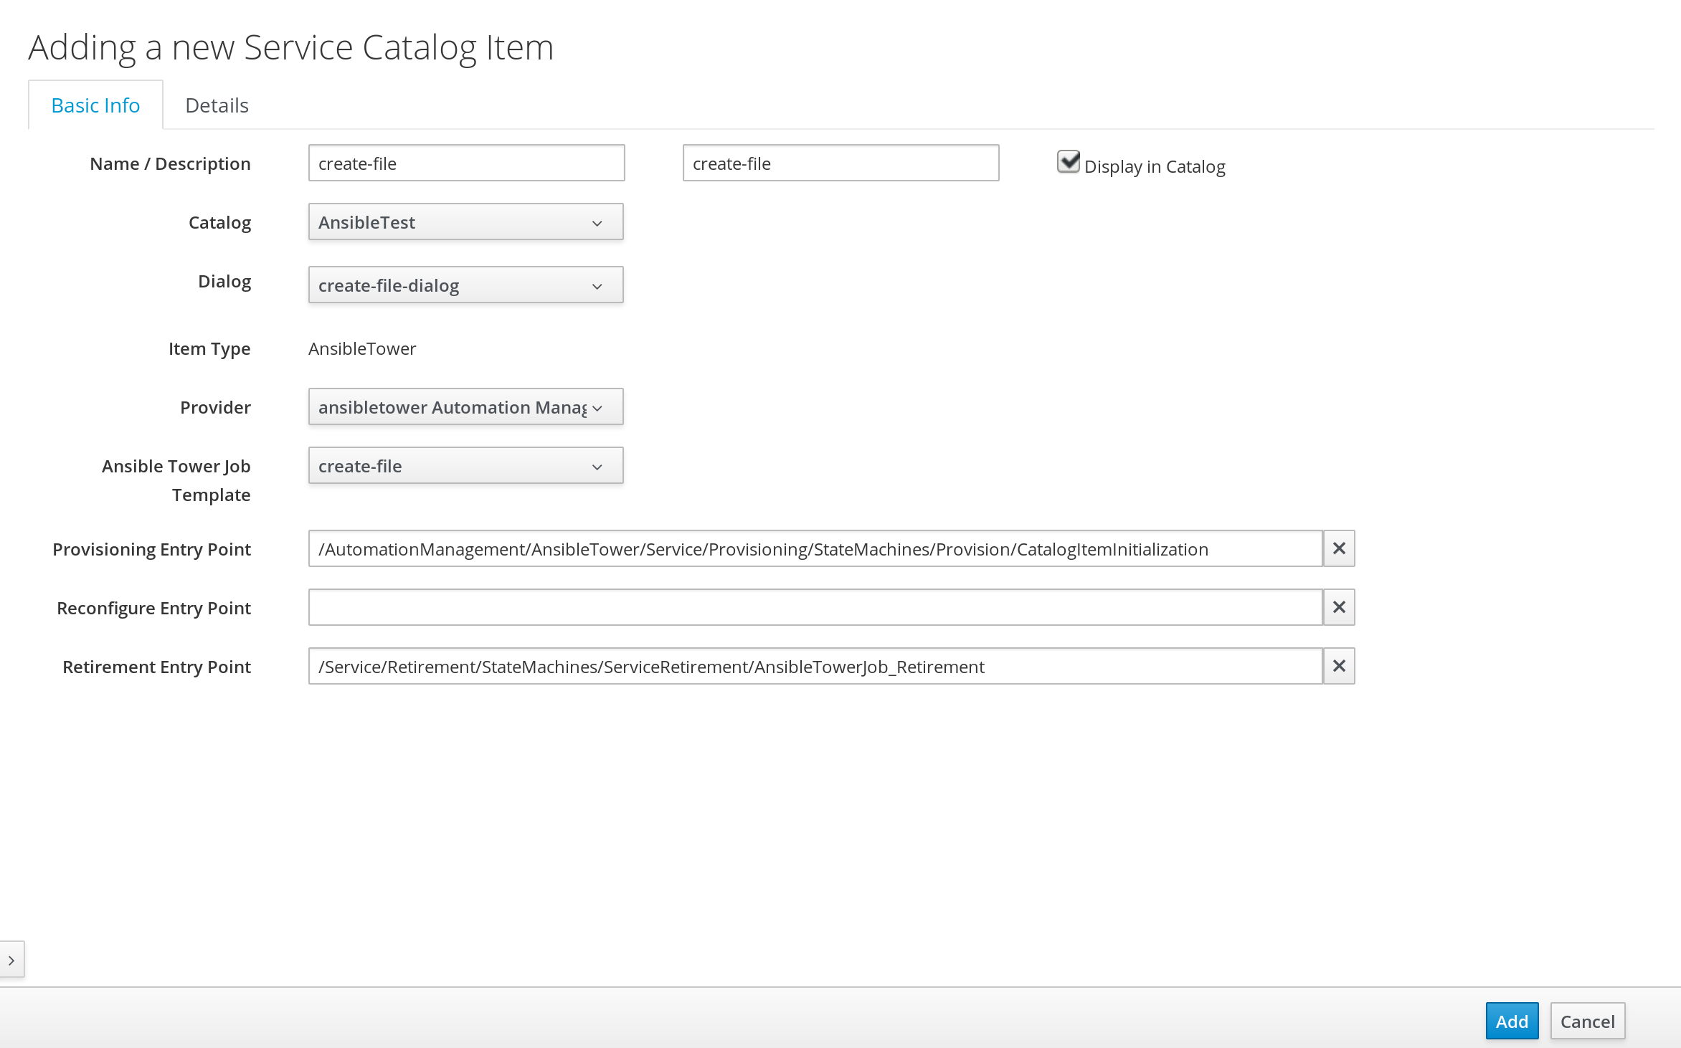Clear the Retirement Entry Point with X
Screen dimensions: 1681x1048
[1338, 666]
